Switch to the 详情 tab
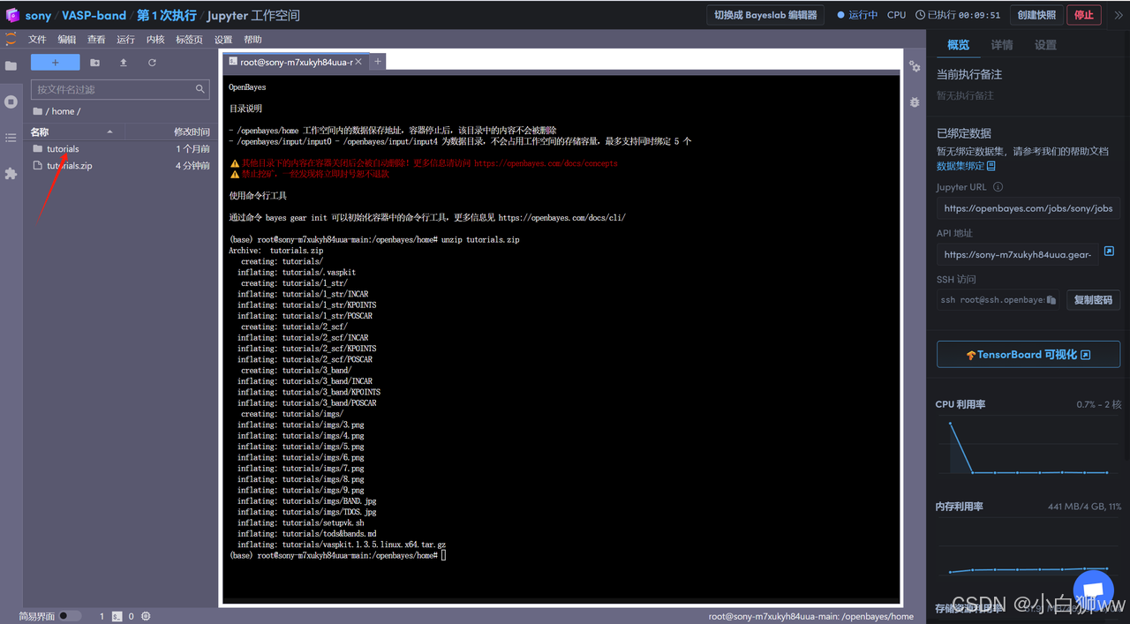This screenshot has width=1130, height=624. [x=1002, y=45]
